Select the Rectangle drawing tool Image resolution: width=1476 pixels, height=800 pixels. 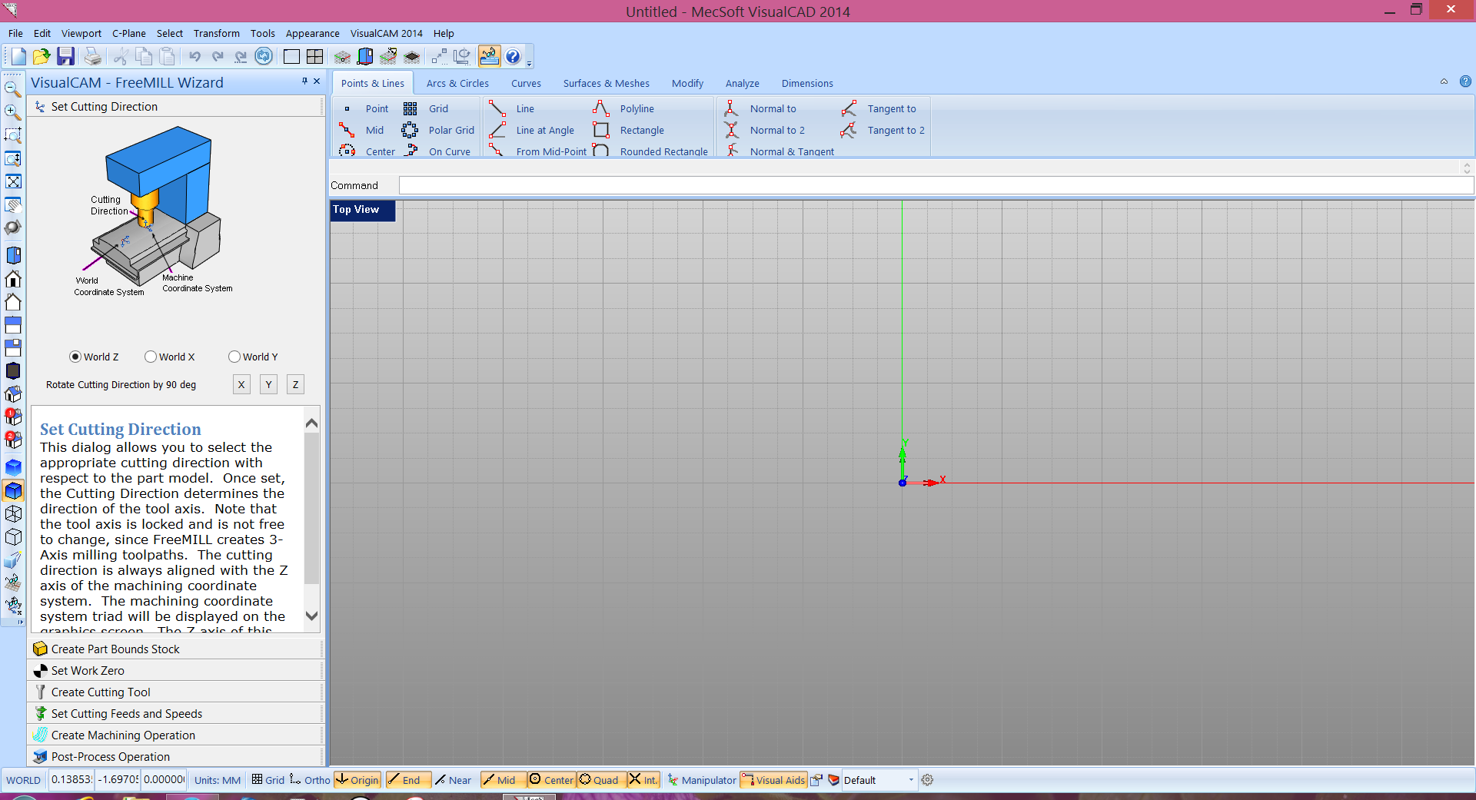click(x=641, y=131)
